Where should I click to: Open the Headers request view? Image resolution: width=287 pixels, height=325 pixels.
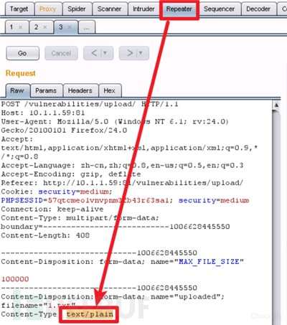(80, 90)
